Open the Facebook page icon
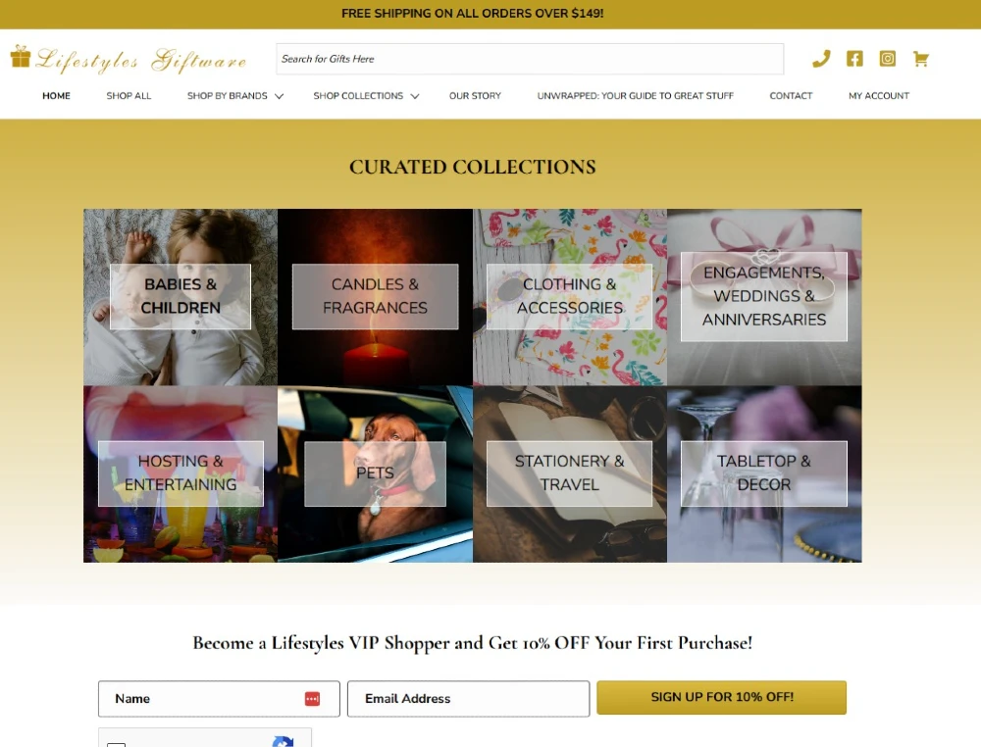This screenshot has height=747, width=981. (x=854, y=59)
